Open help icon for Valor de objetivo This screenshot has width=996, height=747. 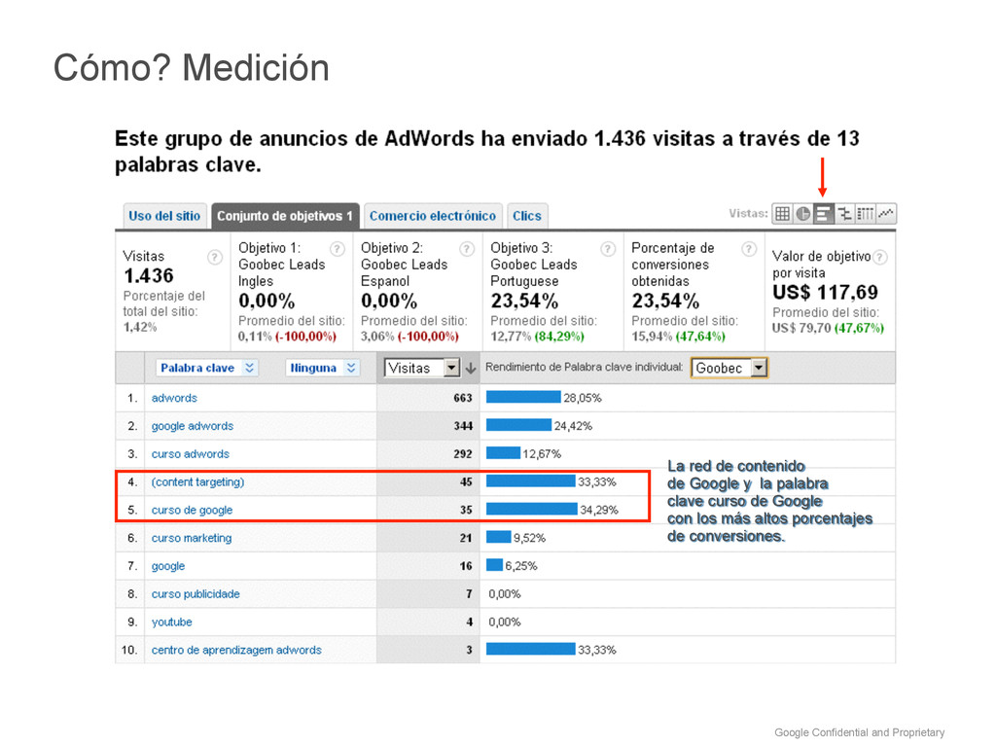point(879,257)
